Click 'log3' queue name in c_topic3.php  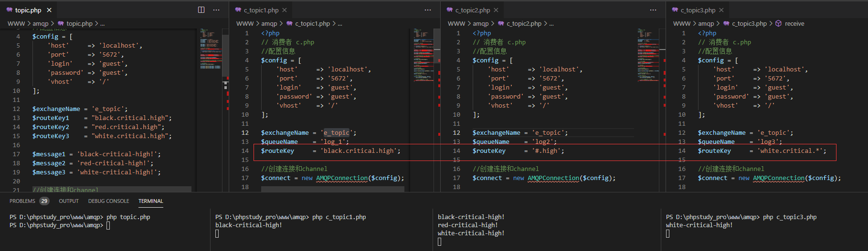(x=768, y=142)
